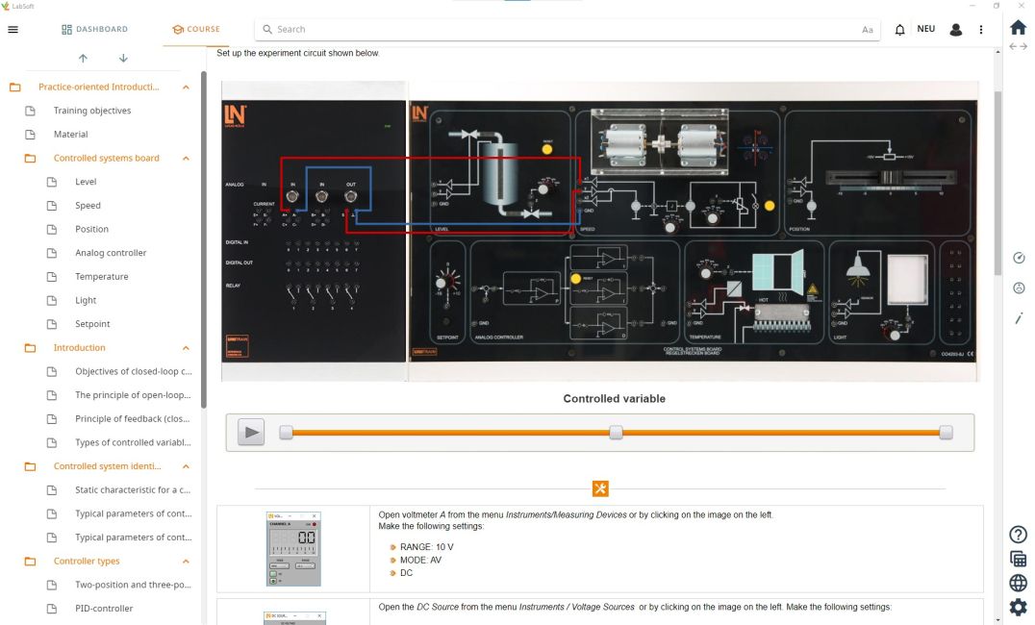This screenshot has width=1035, height=625.
Task: Open the Setpoint page
Action: tap(92, 324)
